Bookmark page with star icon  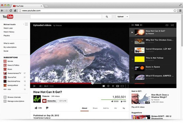175,11
